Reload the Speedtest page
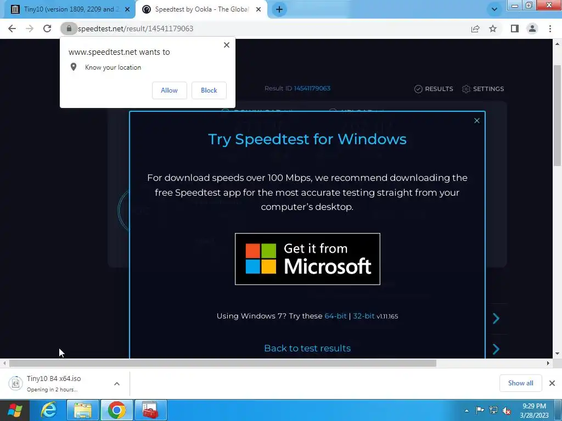Viewport: 562px width, 421px height. point(47,29)
